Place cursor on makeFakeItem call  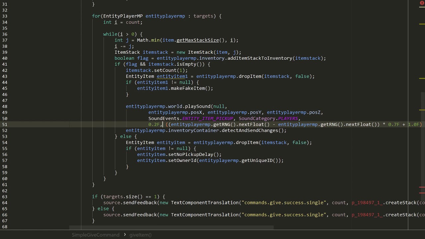(188, 88)
